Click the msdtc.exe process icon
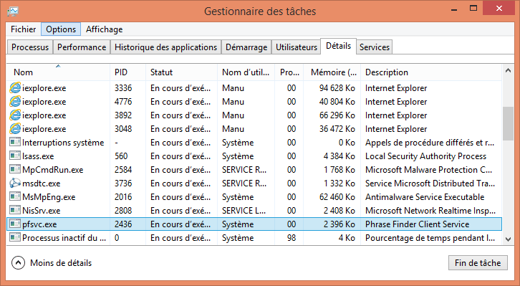Screen dimensions: 520x286 [x=15, y=183]
